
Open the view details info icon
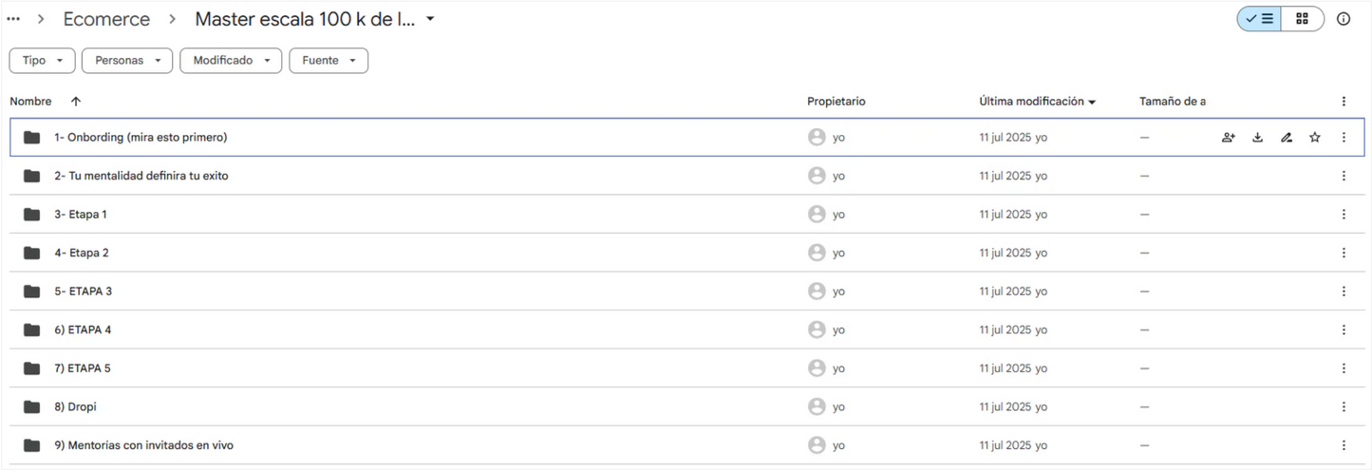coord(1344,19)
